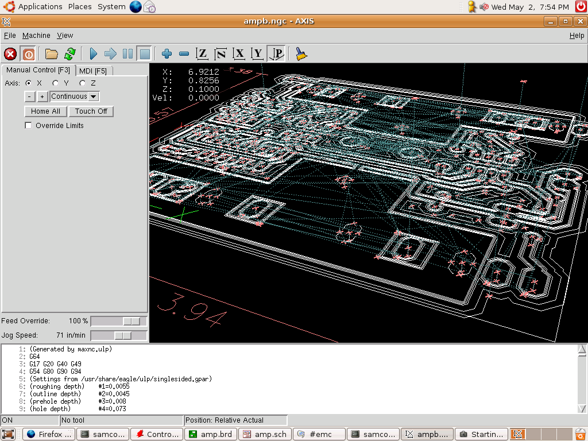Switch to the amp.brd taskbar window
588x441 pixels.
[211, 434]
